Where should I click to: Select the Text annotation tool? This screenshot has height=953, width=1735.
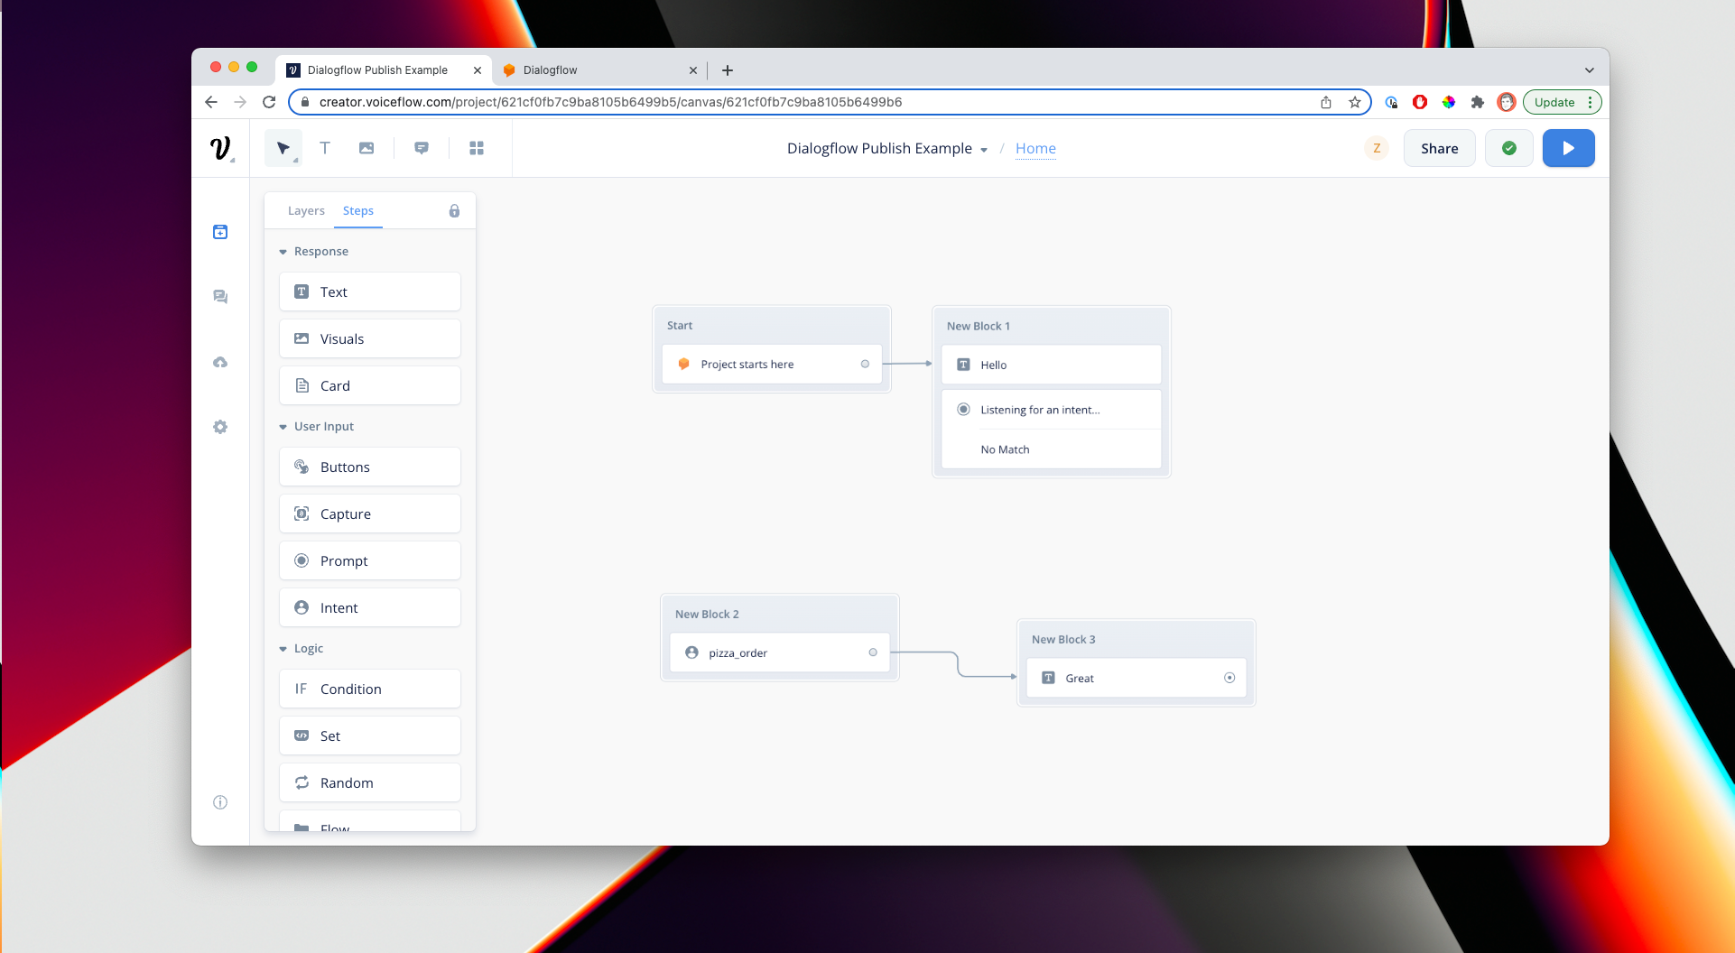325,148
